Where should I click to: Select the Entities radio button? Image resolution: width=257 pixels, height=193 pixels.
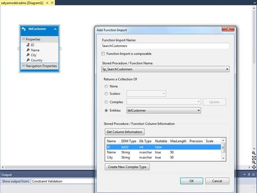coord(106,111)
